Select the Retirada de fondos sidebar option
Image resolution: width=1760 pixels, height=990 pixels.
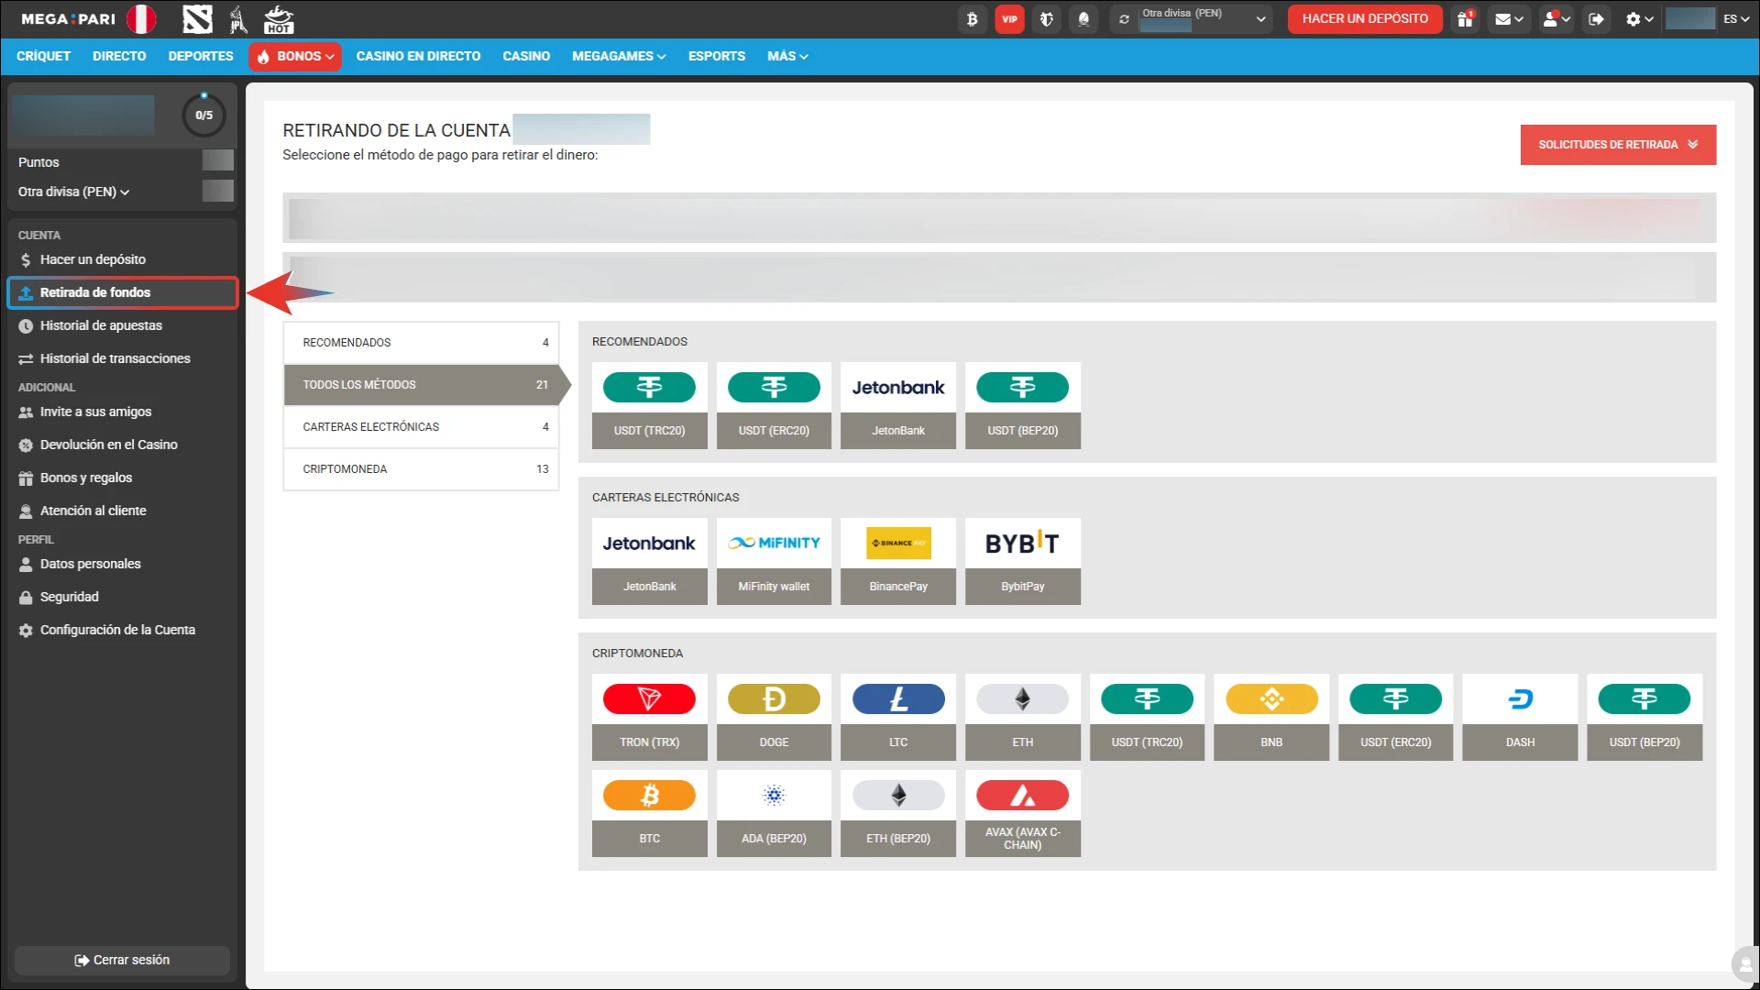pyautogui.click(x=95, y=292)
